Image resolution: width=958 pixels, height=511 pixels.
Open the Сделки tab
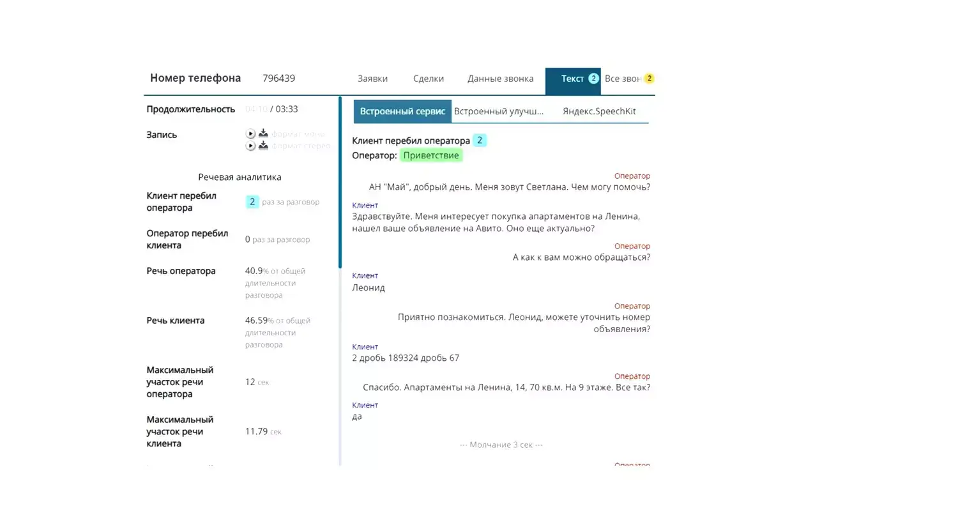428,79
